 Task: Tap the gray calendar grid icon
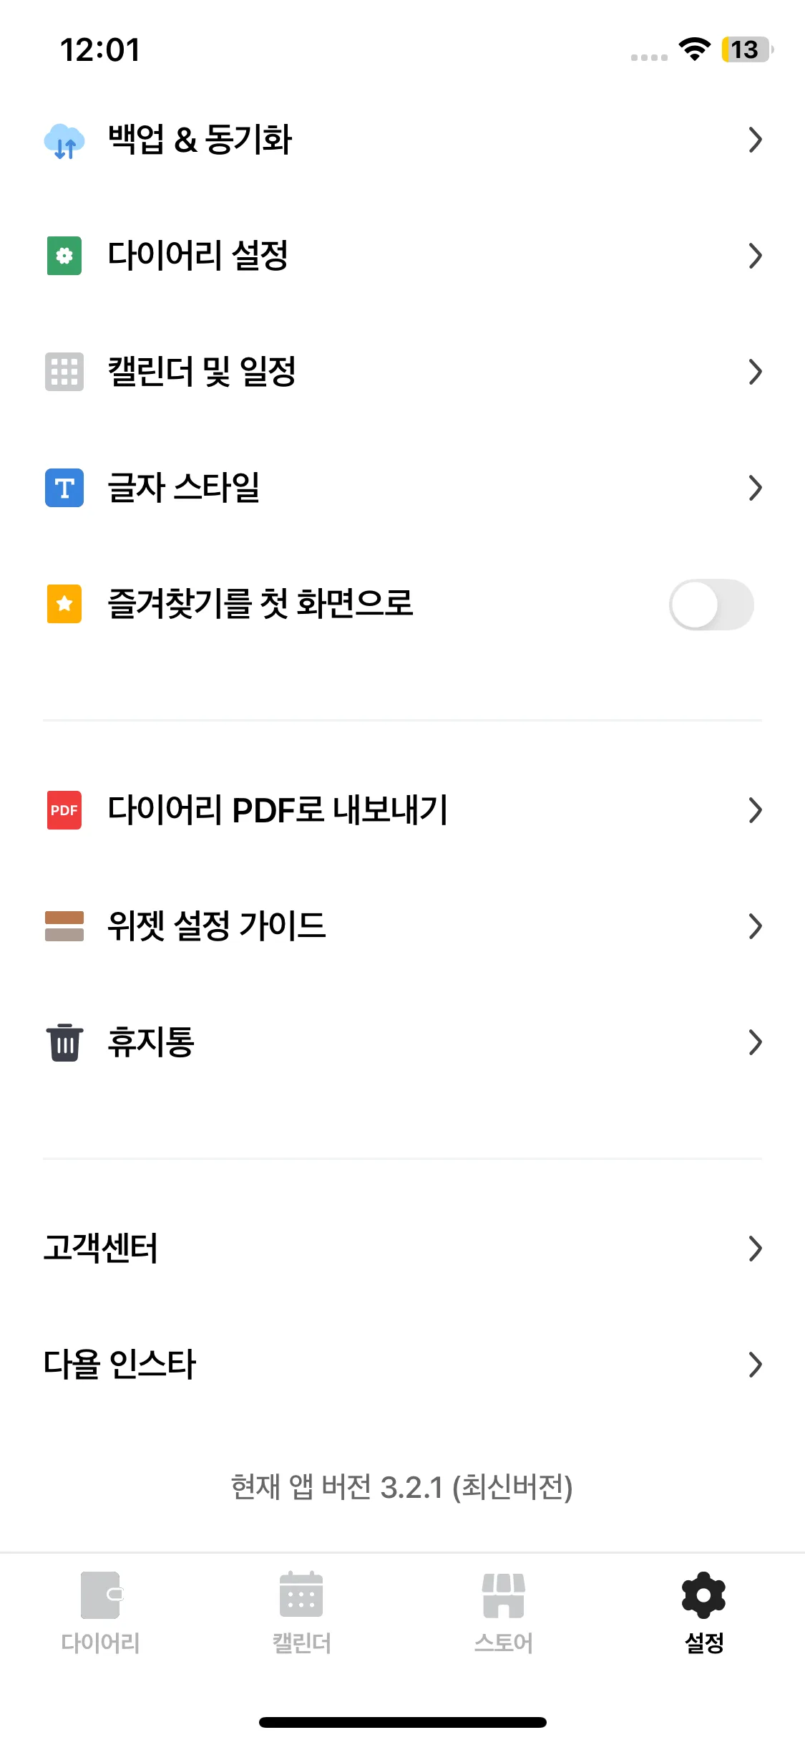[64, 372]
